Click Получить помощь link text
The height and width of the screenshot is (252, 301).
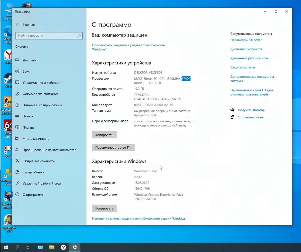252,110
